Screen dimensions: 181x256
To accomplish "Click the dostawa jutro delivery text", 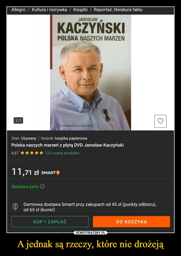I will [x=25, y=186].
